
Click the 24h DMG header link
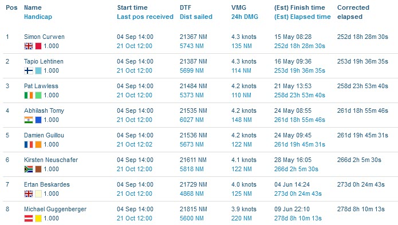[x=245, y=17]
